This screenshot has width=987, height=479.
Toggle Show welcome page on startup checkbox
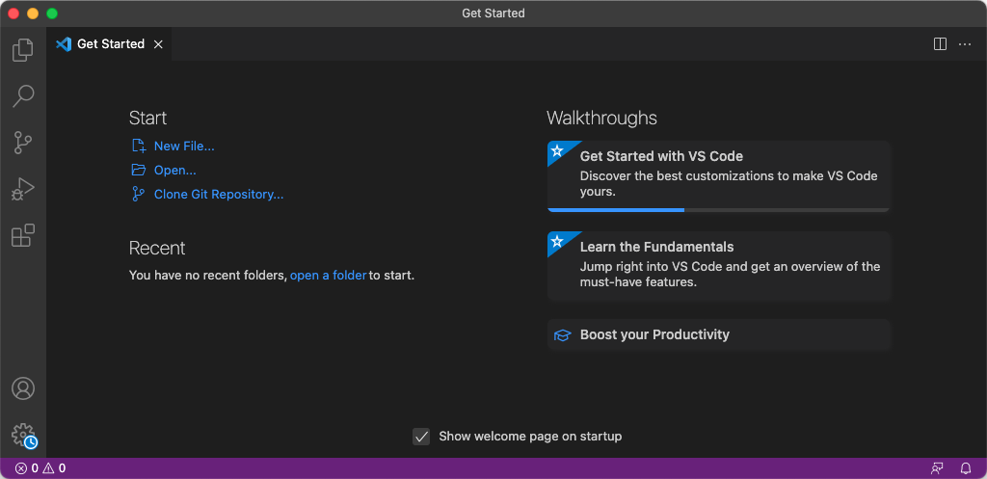[421, 437]
